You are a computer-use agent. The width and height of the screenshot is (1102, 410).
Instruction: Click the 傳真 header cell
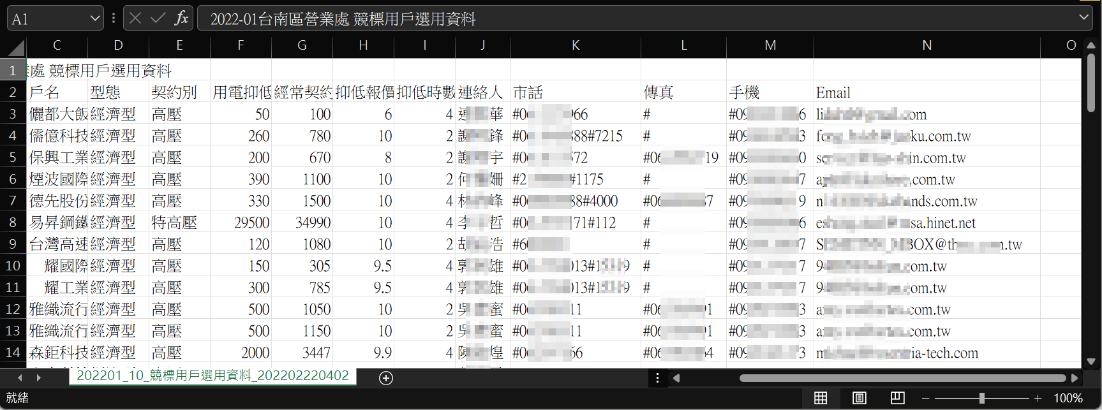tap(683, 92)
